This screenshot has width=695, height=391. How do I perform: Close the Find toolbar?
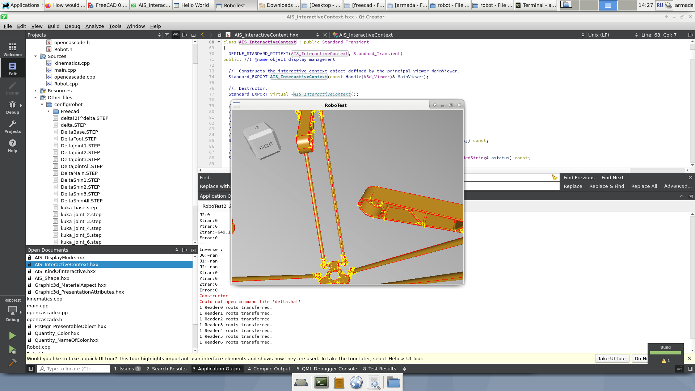point(690,177)
